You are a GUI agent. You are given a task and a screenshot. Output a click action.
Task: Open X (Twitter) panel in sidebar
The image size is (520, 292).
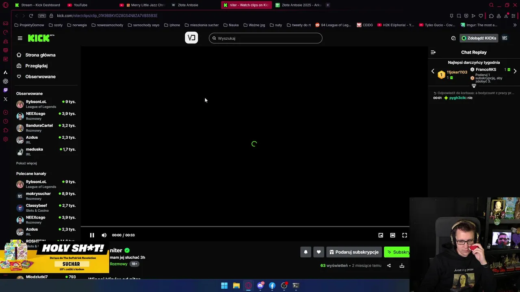tap(5, 99)
